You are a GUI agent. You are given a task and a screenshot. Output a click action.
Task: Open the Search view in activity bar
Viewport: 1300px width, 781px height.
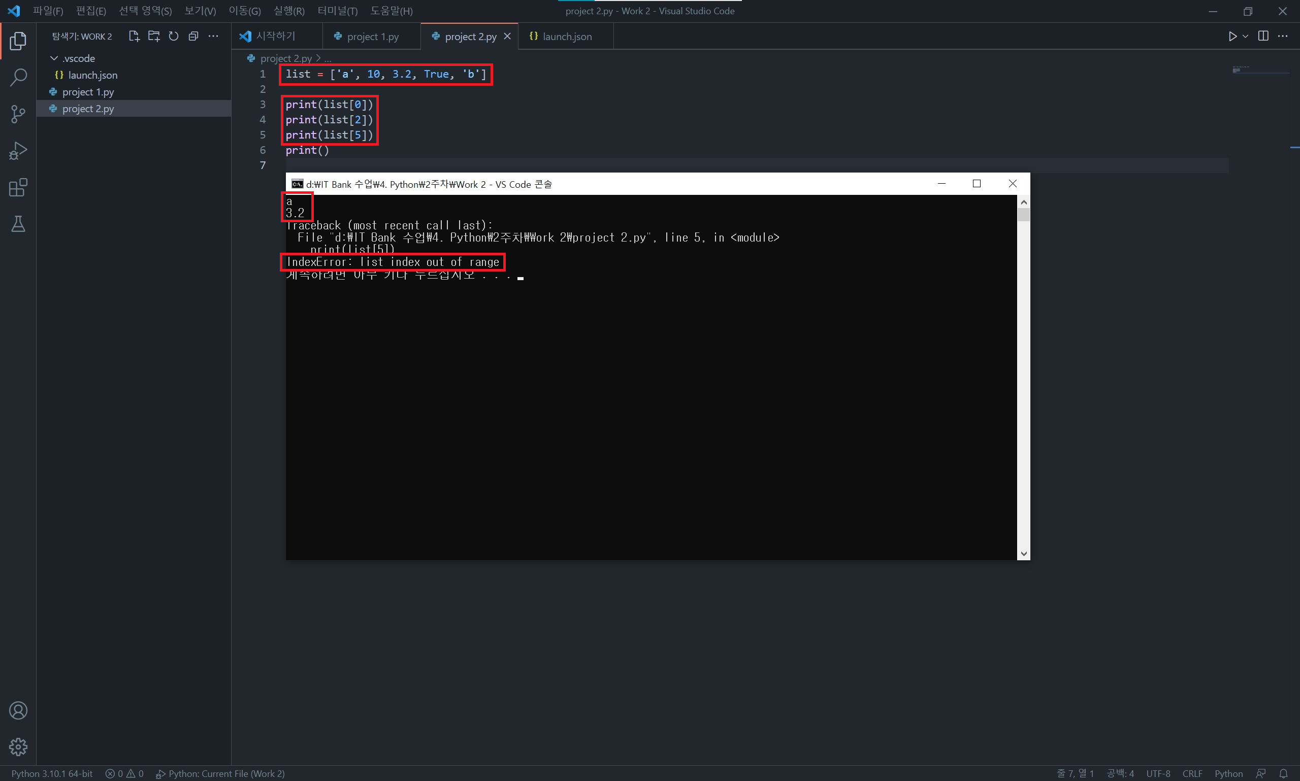pyautogui.click(x=18, y=77)
